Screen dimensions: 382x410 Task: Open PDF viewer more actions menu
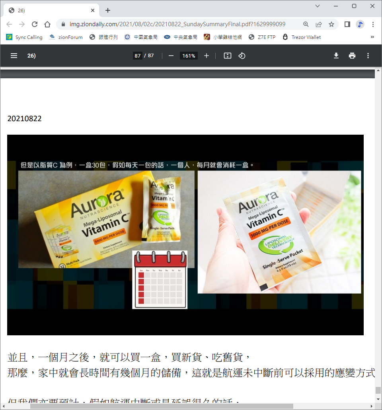tap(368, 56)
